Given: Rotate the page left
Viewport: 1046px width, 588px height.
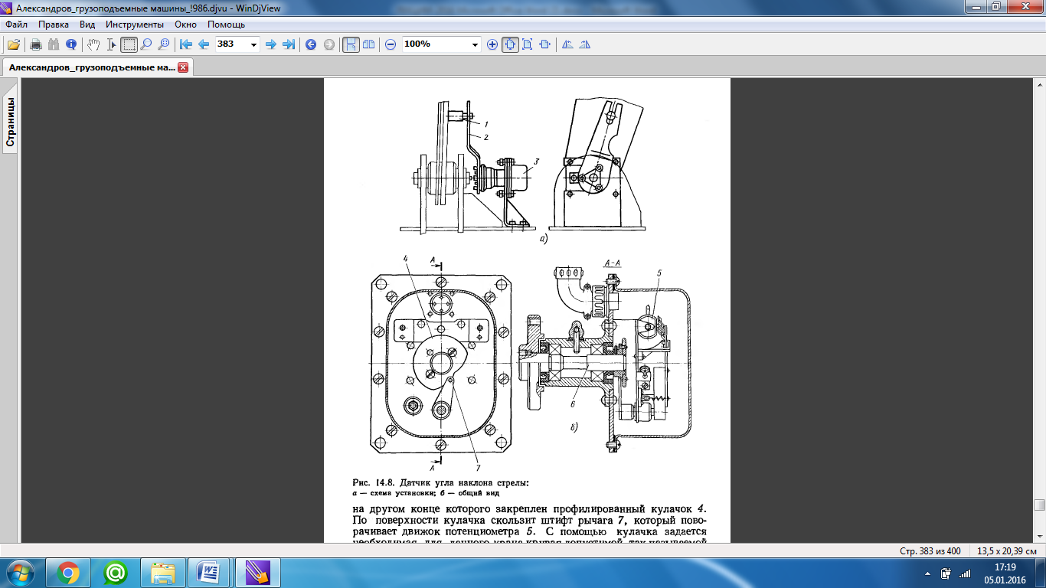Looking at the screenshot, I should point(567,44).
